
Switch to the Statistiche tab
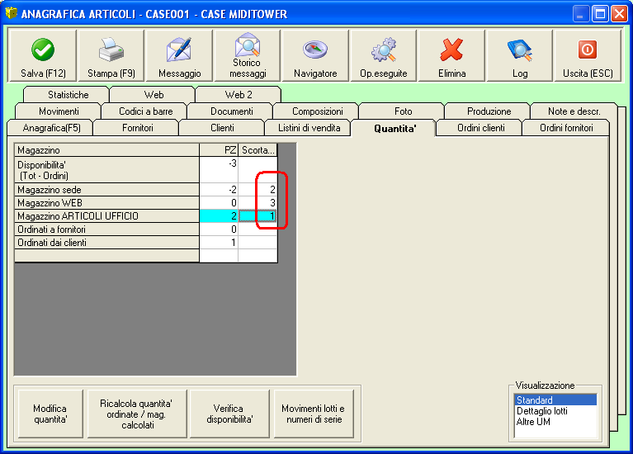point(66,95)
